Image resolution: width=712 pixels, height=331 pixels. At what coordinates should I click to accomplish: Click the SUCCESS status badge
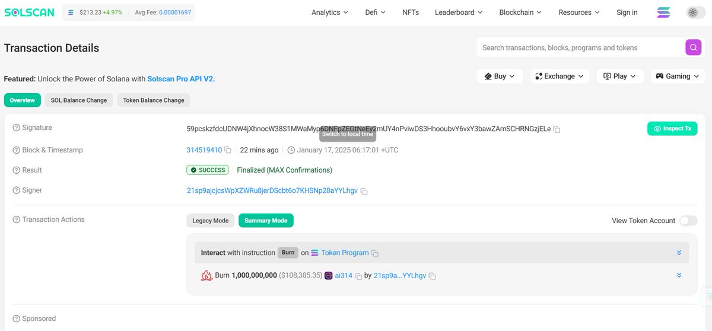[x=208, y=170]
